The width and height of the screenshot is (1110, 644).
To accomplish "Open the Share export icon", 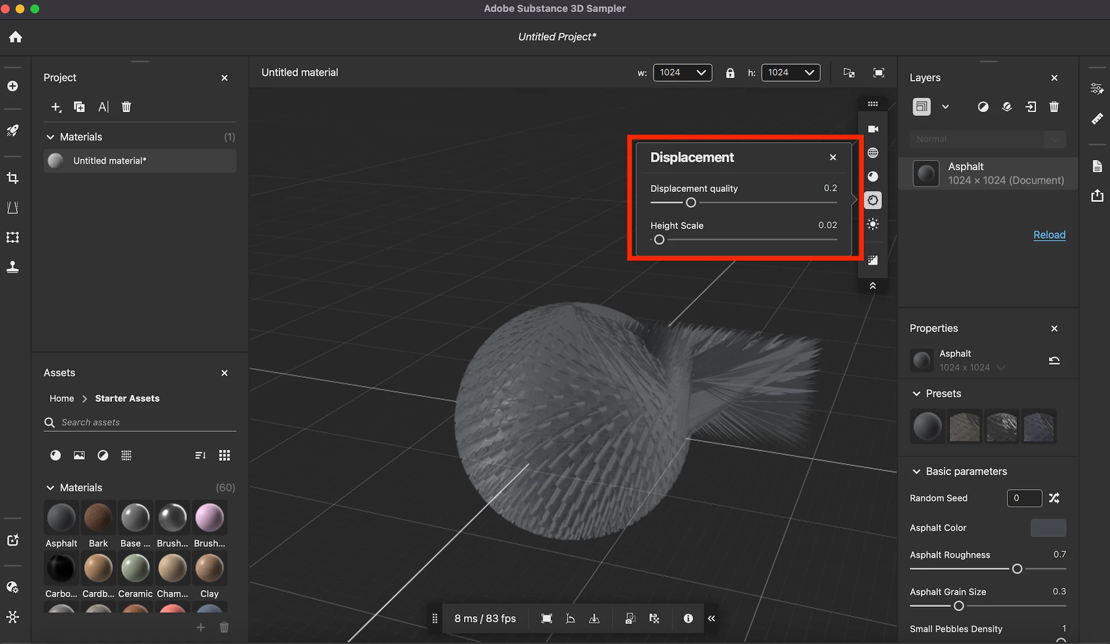I will (x=1097, y=195).
